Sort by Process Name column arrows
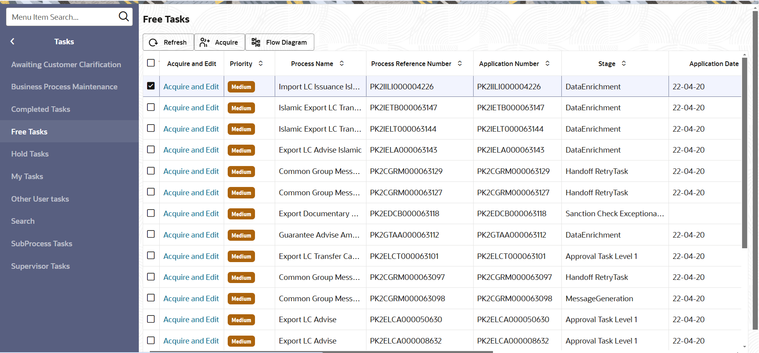 click(x=342, y=64)
